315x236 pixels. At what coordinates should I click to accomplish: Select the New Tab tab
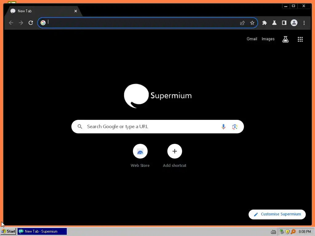[43, 11]
